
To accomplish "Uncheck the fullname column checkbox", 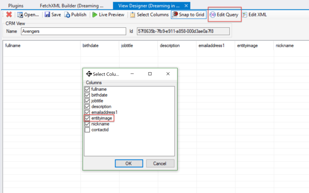I will [87, 89].
